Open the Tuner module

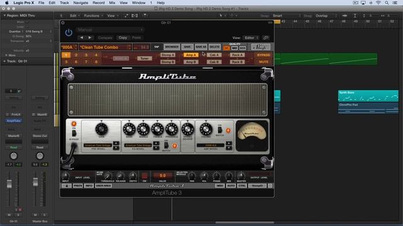144,58
